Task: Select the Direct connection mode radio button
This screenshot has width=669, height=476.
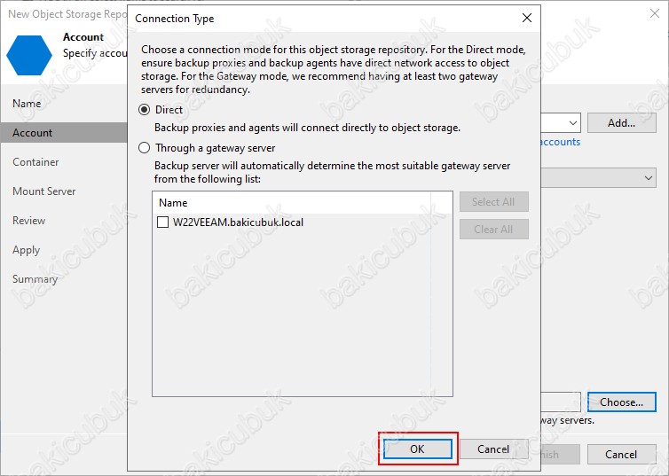Action: (x=145, y=110)
